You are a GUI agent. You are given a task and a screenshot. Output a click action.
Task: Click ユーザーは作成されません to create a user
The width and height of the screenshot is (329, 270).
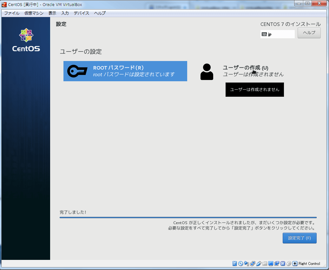pyautogui.click(x=254, y=89)
